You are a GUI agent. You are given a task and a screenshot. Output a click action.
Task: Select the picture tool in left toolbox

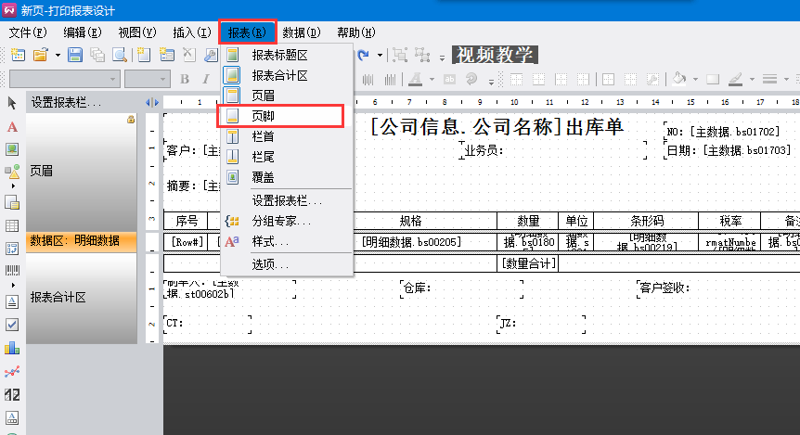(x=12, y=149)
